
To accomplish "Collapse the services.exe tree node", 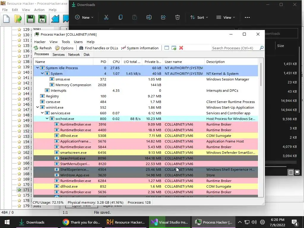I will coord(42,113).
